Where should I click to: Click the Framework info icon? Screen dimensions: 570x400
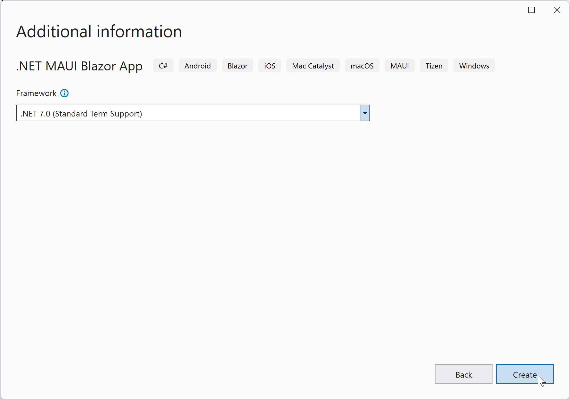coord(64,93)
